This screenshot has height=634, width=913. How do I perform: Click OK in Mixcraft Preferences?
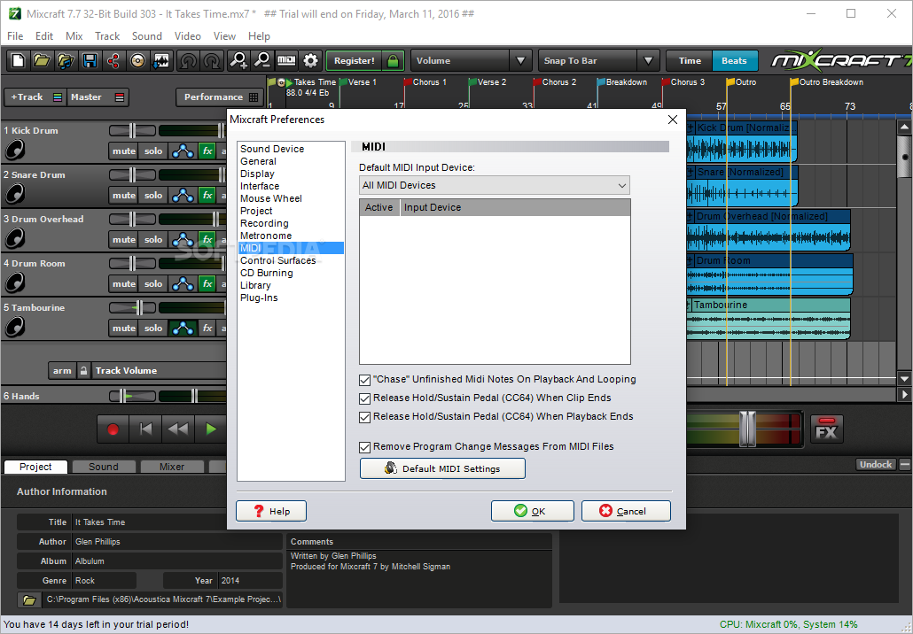pyautogui.click(x=532, y=511)
